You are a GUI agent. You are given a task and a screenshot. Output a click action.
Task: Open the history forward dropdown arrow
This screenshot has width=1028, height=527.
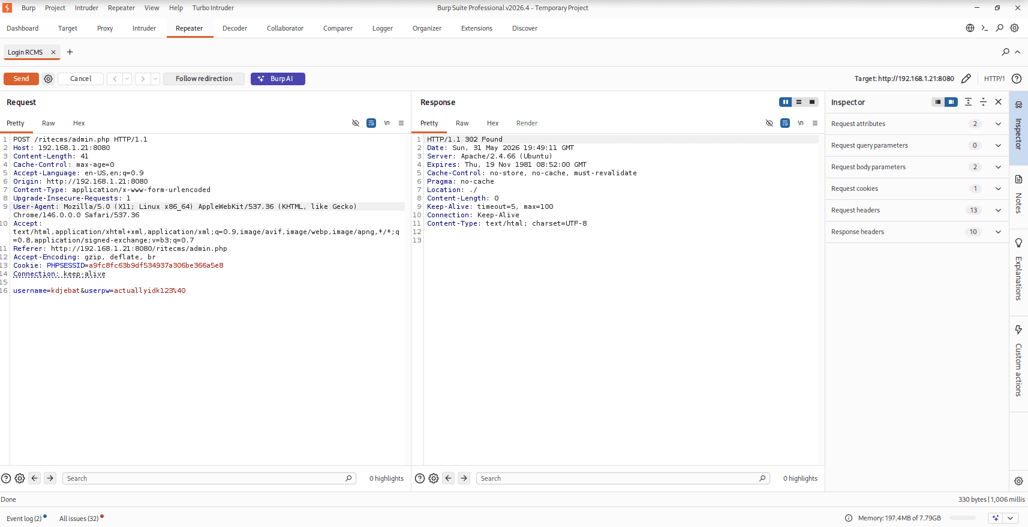pos(155,79)
